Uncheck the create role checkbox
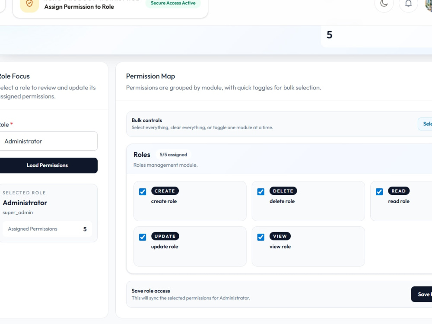Viewport: 432px width, 324px height. click(x=143, y=192)
